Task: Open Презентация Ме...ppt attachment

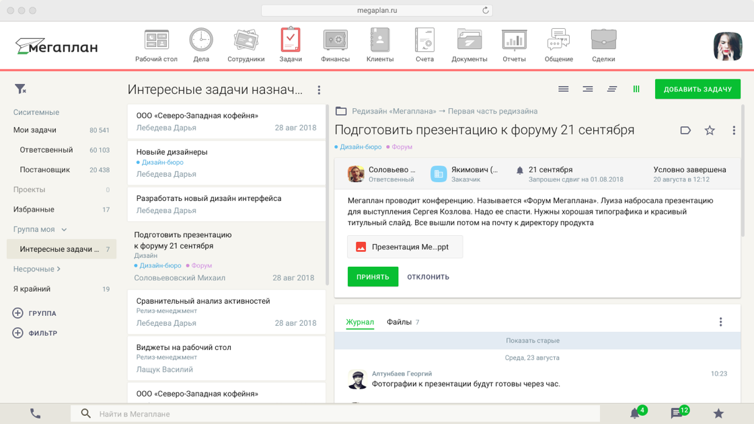Action: tap(405, 247)
